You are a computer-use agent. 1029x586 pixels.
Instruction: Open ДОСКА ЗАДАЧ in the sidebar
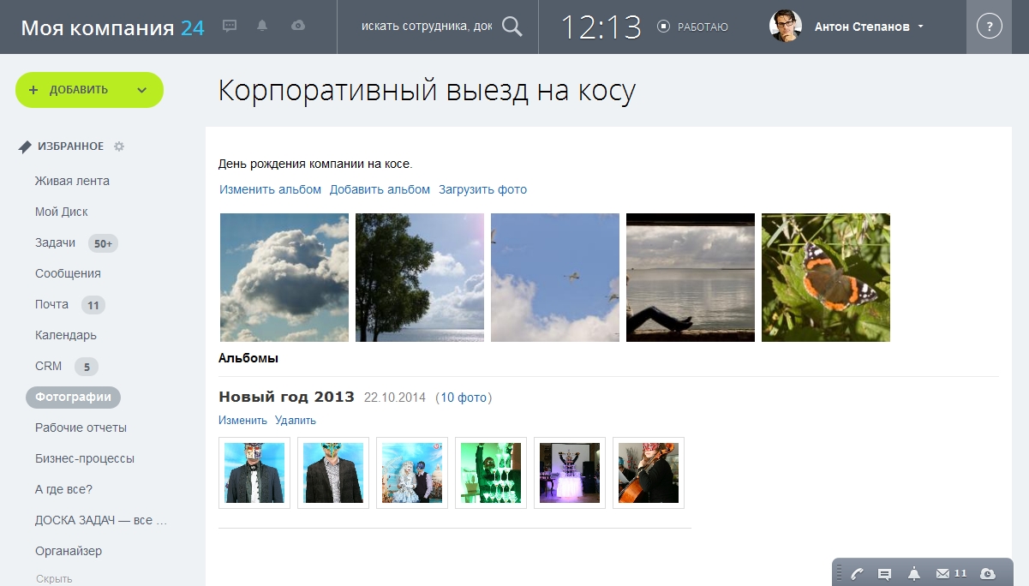(101, 520)
